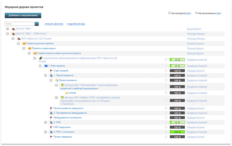The image size is (232, 146).
Task: Expand the 4. ПНР и испытания node
Action: [x=45, y=132]
